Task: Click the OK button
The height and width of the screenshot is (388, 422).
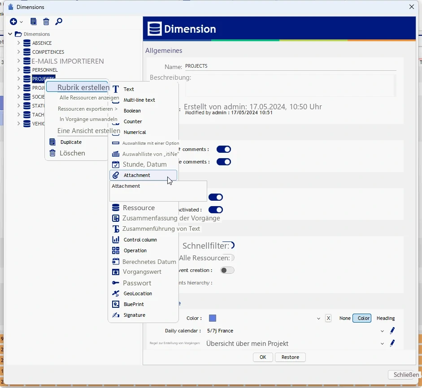Action: tap(263, 357)
